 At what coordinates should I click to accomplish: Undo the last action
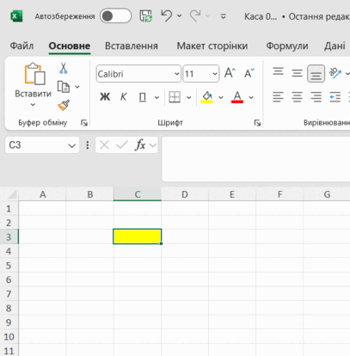coord(167,15)
